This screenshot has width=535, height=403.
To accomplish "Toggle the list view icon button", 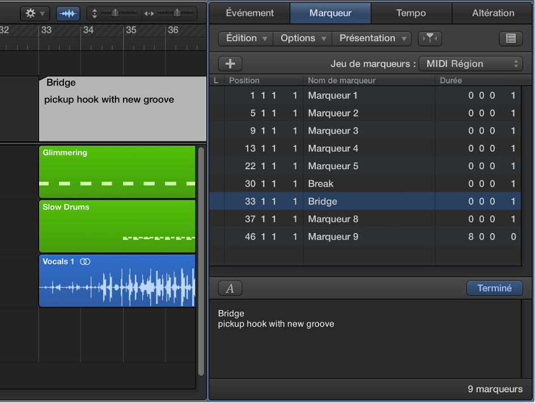I will click(511, 38).
